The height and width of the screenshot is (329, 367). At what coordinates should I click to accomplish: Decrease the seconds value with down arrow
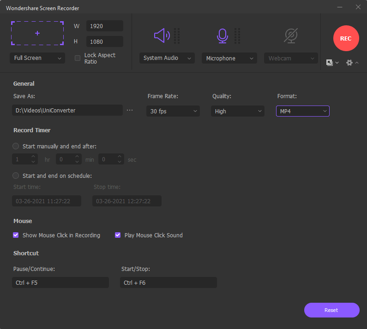pos(120,162)
